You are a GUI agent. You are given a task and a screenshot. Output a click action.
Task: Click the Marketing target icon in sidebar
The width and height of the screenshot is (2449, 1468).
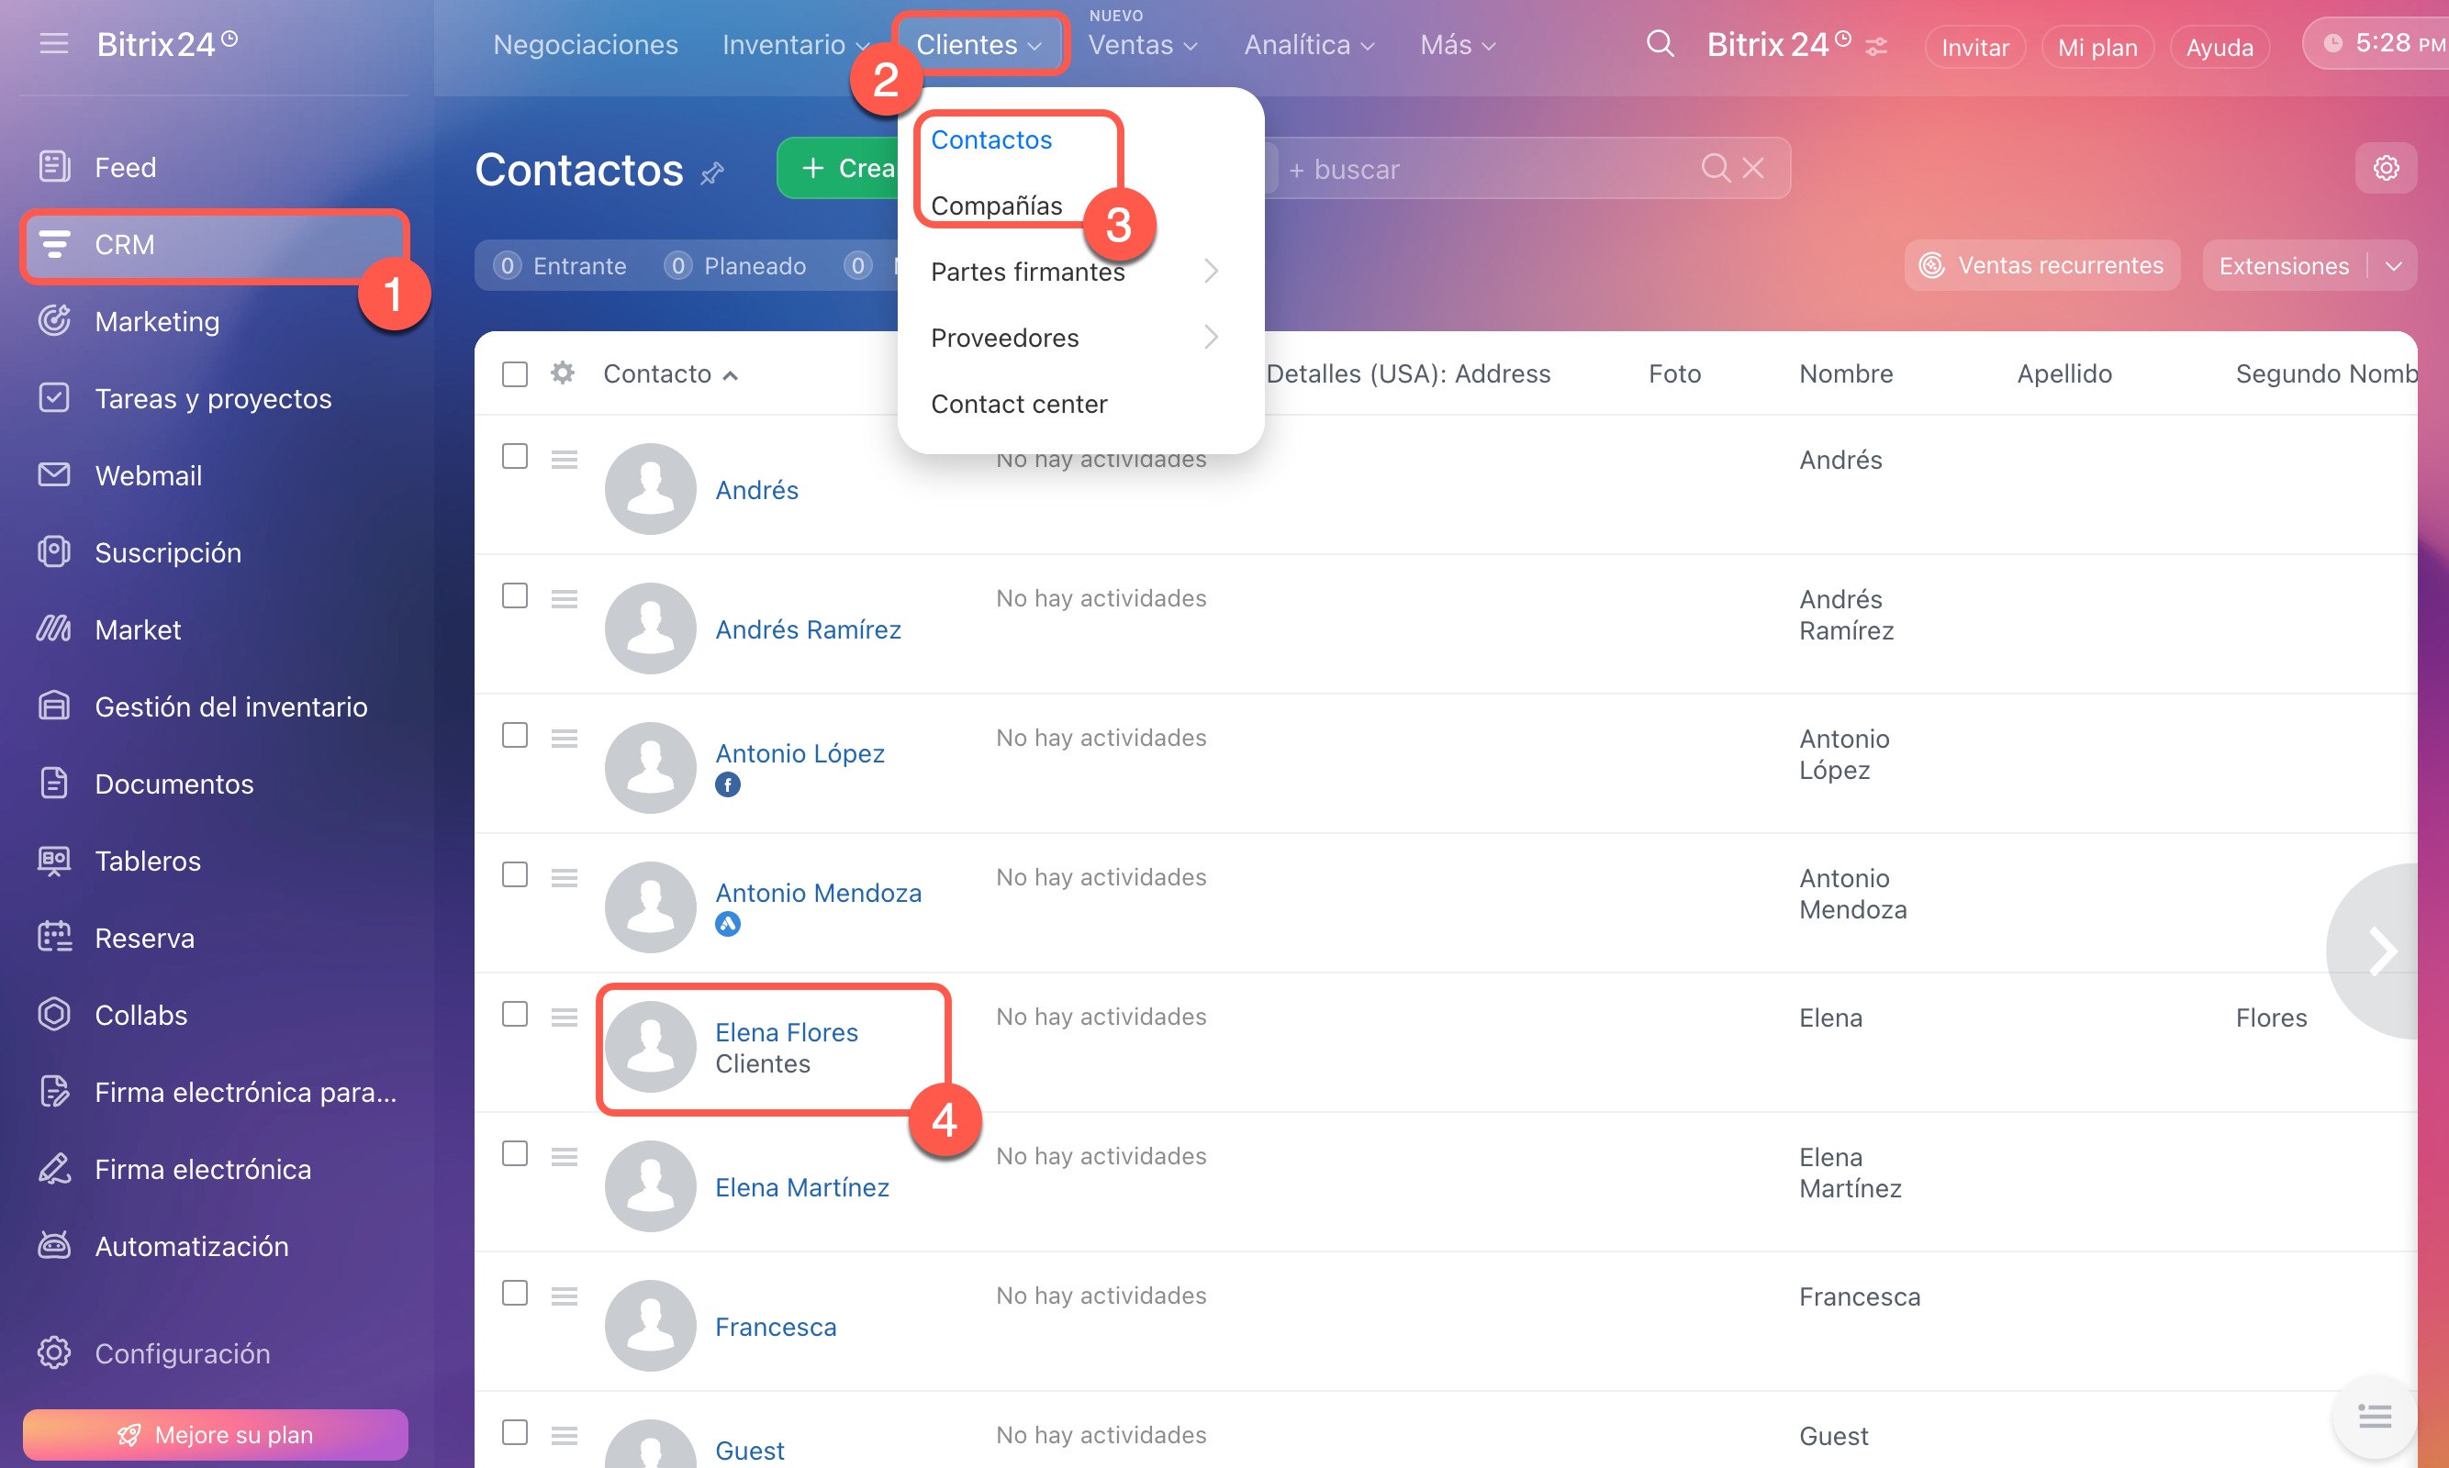(x=54, y=320)
